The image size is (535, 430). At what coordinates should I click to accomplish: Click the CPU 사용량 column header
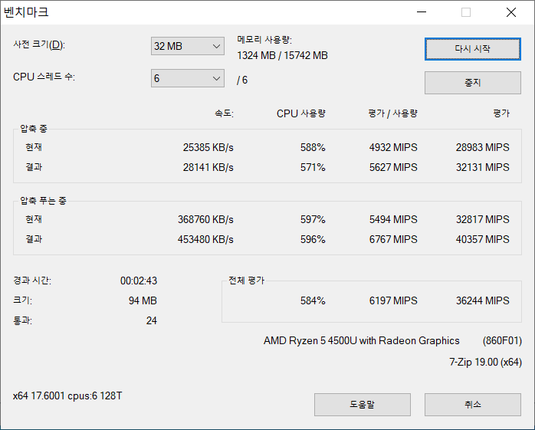[301, 113]
